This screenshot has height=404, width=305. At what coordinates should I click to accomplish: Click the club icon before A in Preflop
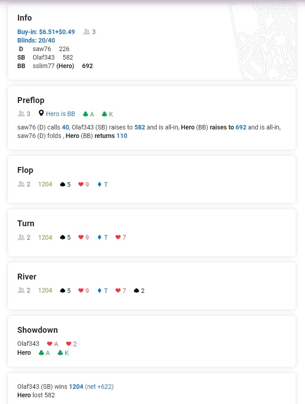85,114
